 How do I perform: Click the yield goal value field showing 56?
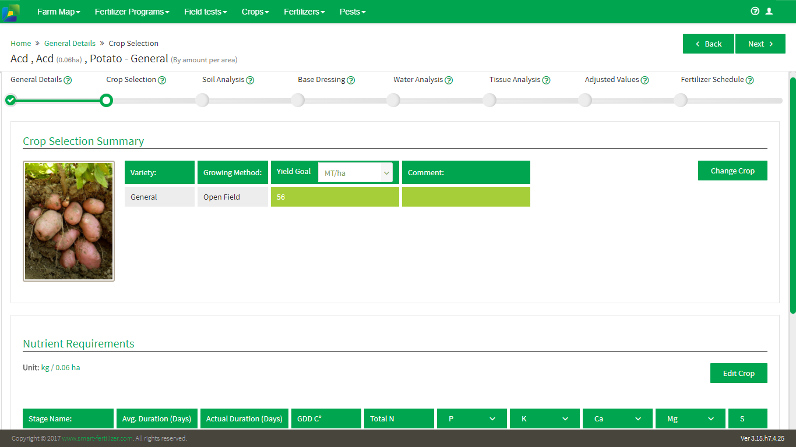coord(335,197)
